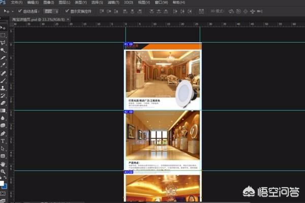This screenshot has width=305, height=203.
Task: Click the 3D roll mode icon
Action: 238,11
